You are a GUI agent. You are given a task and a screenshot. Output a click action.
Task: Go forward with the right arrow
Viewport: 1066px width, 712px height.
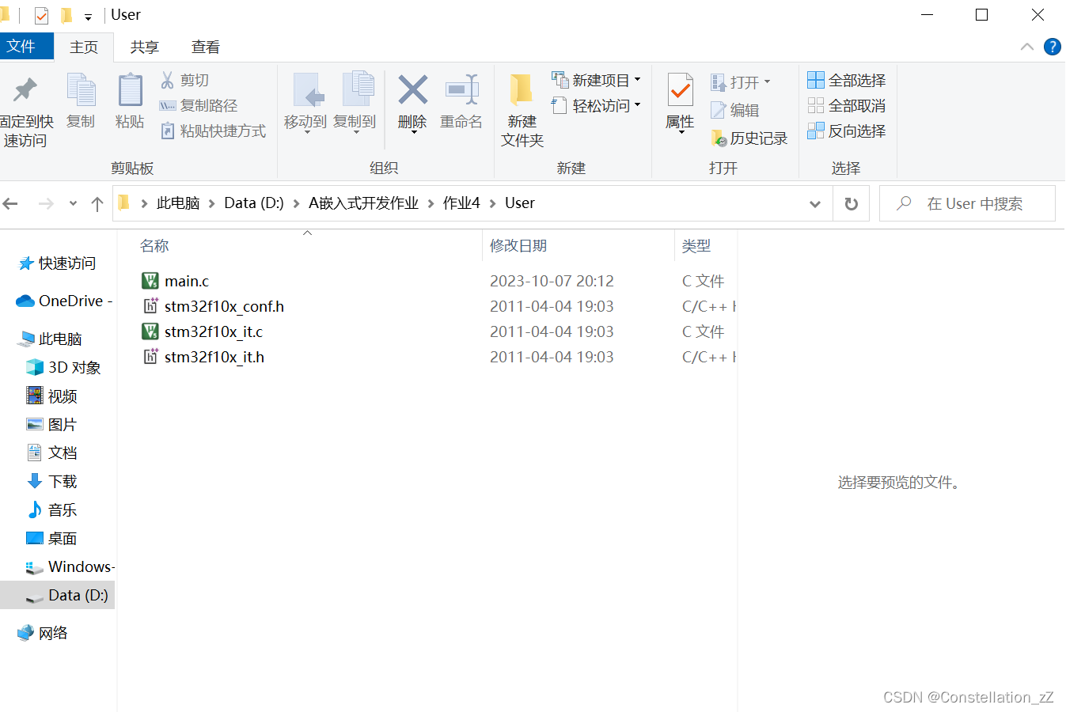(46, 204)
